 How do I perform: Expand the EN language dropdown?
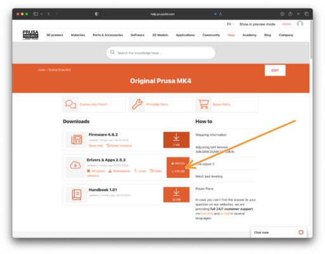click(230, 24)
